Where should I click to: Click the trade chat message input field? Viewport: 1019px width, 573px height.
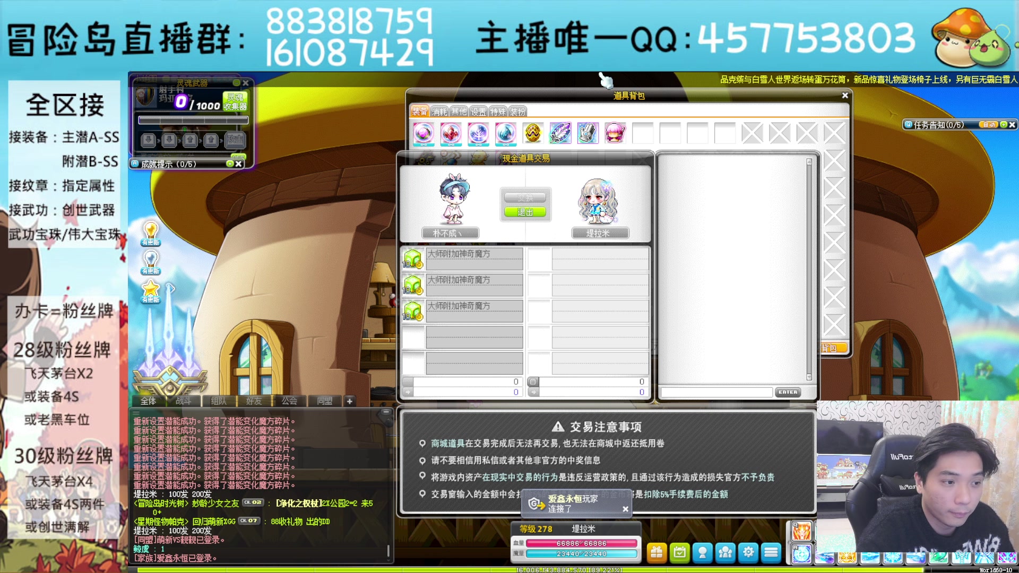tap(716, 392)
